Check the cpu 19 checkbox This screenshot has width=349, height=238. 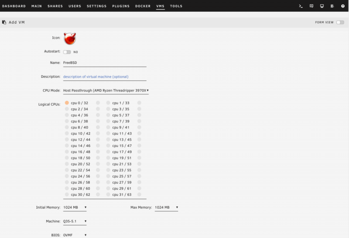click(x=108, y=158)
